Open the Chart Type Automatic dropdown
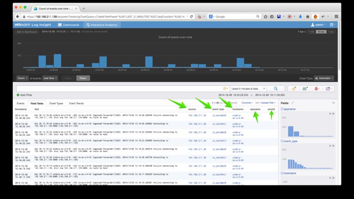The width and height of the screenshot is (354, 199). click(x=324, y=78)
